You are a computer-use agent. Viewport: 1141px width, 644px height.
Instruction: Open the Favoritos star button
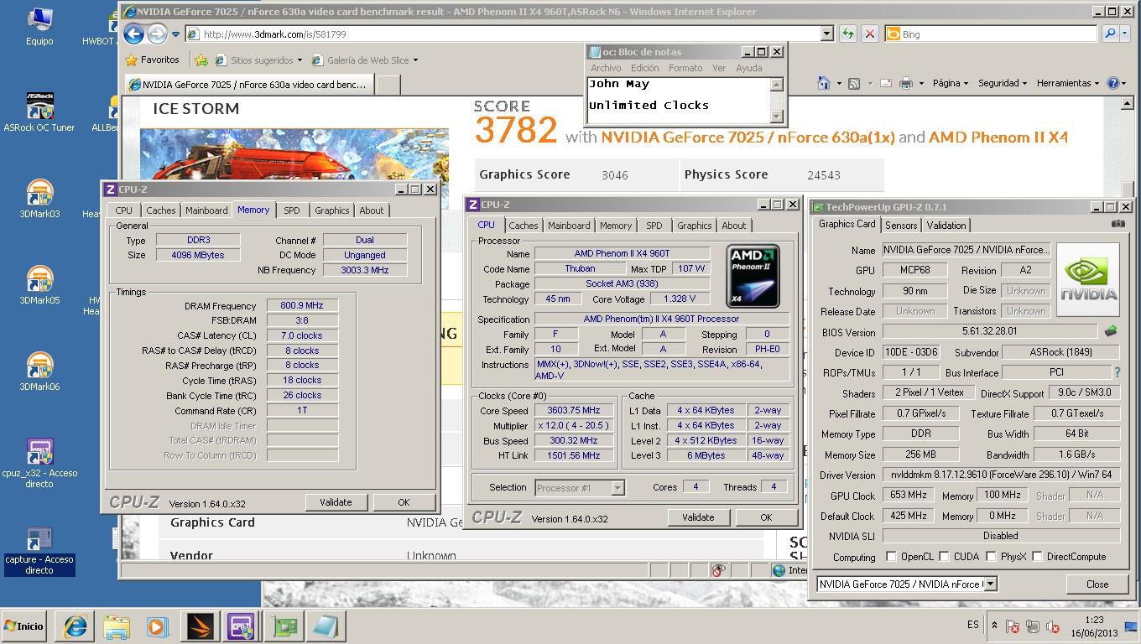(x=152, y=60)
